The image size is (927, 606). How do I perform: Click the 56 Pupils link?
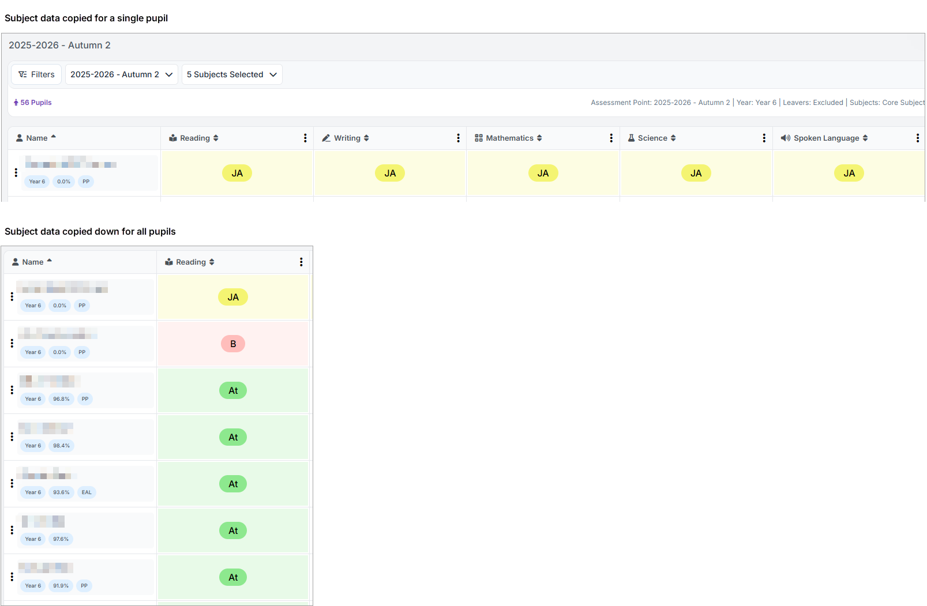(33, 103)
